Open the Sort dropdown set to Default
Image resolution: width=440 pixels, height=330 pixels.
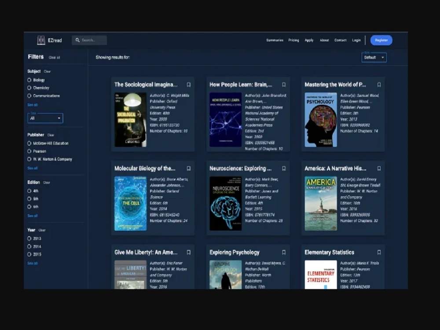[374, 57]
